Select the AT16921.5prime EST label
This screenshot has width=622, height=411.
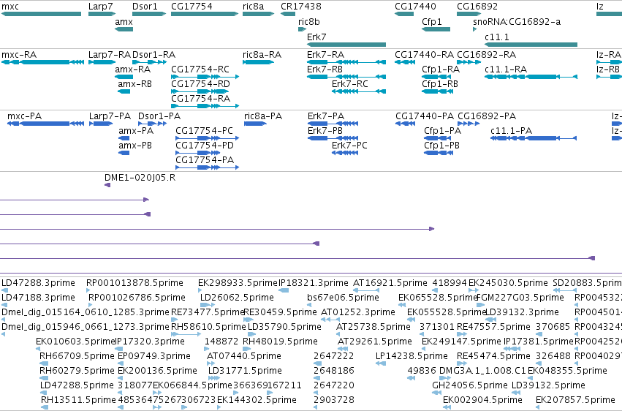[390, 283]
